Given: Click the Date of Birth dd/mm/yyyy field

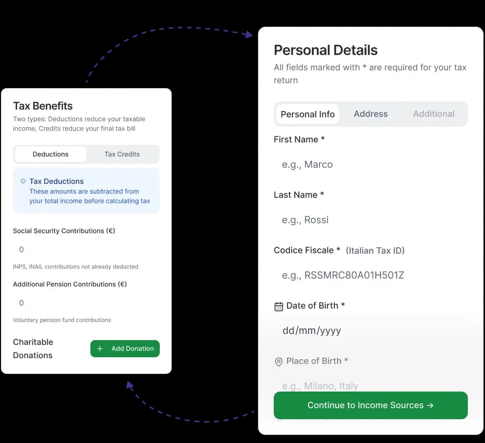Looking at the screenshot, I should [x=371, y=331].
